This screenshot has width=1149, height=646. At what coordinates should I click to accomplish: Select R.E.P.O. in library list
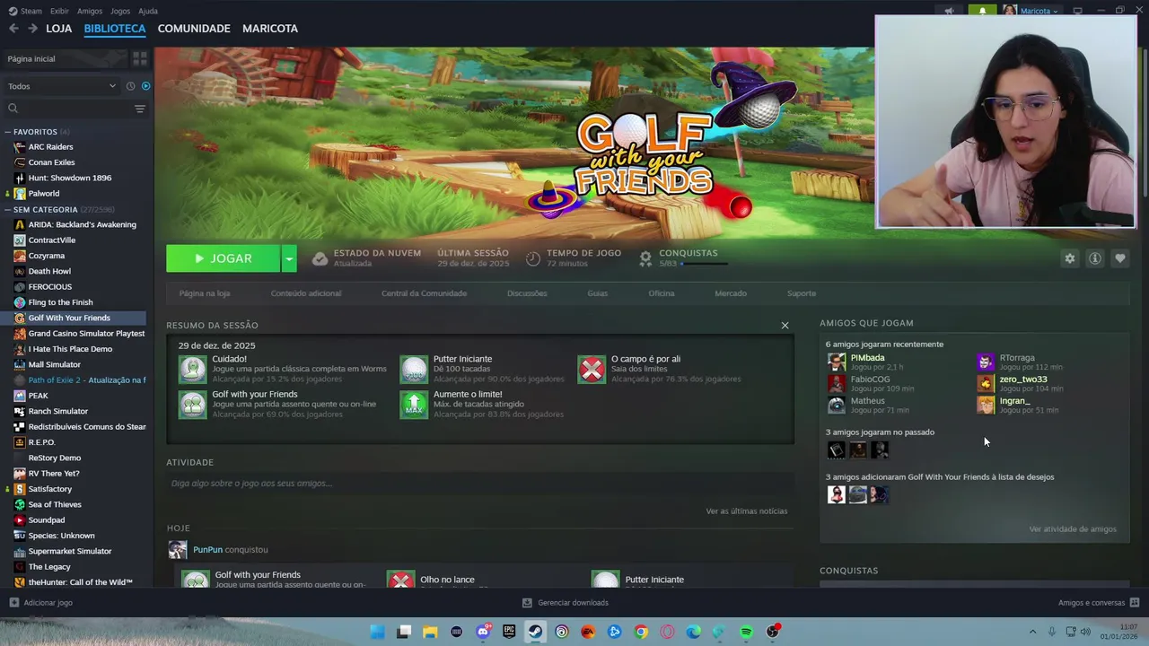point(41,442)
